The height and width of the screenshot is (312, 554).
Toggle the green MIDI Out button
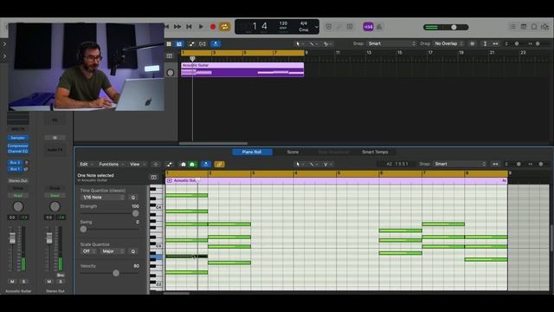point(192,164)
